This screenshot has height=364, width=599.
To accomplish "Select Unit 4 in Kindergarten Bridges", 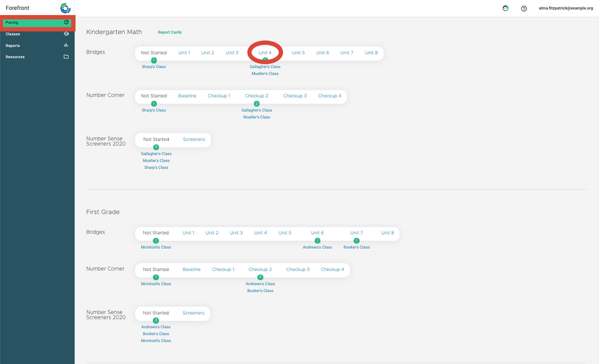I will [x=265, y=53].
